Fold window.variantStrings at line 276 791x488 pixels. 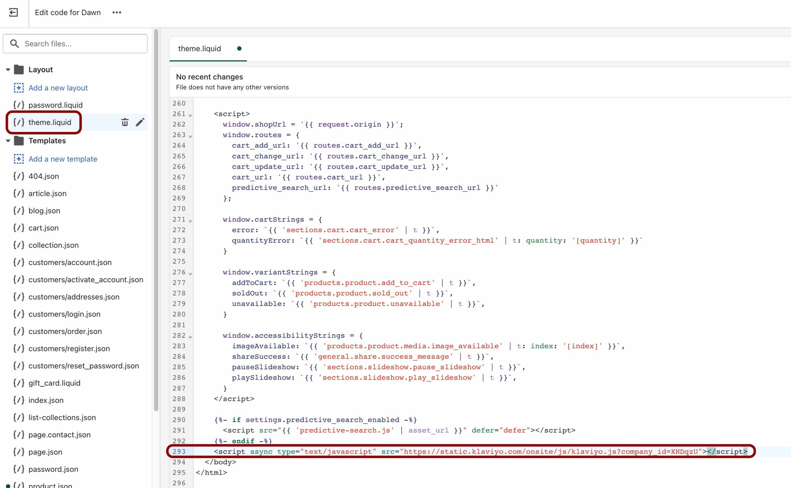190,274
